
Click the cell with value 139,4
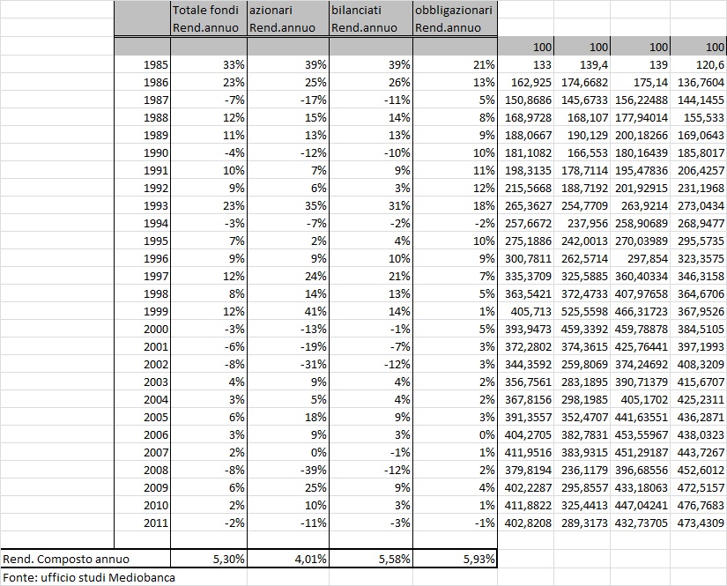(x=582, y=65)
